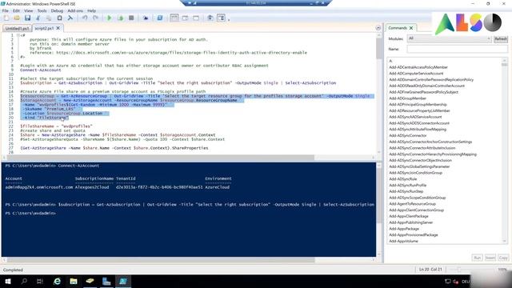
Task: Close the Commands add-on tab
Action: (x=411, y=28)
